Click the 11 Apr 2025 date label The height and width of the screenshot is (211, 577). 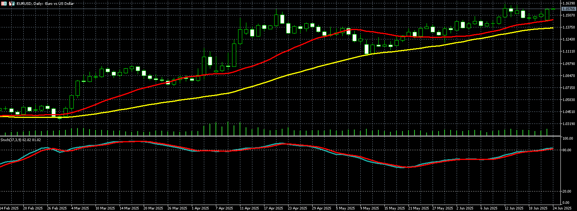click(x=249, y=208)
